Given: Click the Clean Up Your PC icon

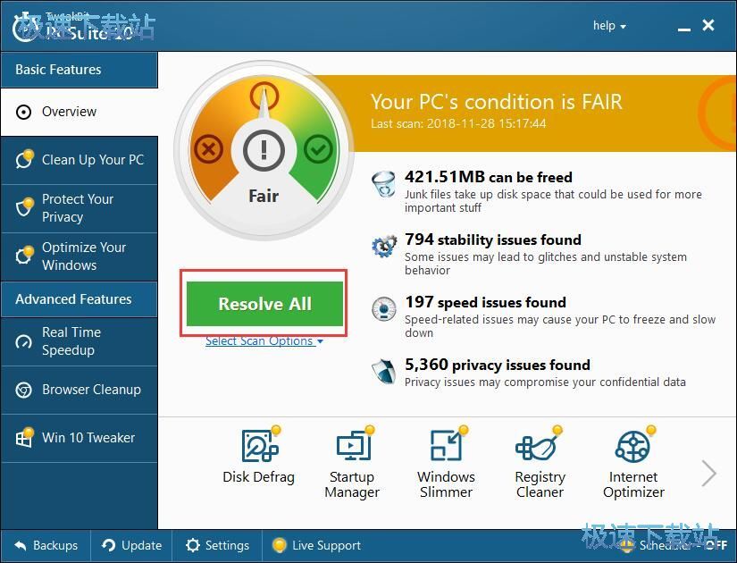Looking at the screenshot, I should (24, 159).
